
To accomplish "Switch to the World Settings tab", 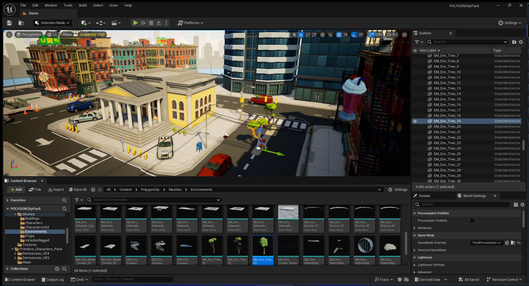I will click(x=474, y=196).
